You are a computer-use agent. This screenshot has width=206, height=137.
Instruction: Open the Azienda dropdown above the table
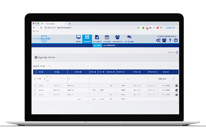(x=45, y=66)
